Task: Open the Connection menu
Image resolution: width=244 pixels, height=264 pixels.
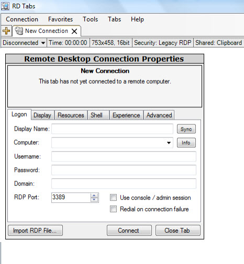Action: point(22,19)
